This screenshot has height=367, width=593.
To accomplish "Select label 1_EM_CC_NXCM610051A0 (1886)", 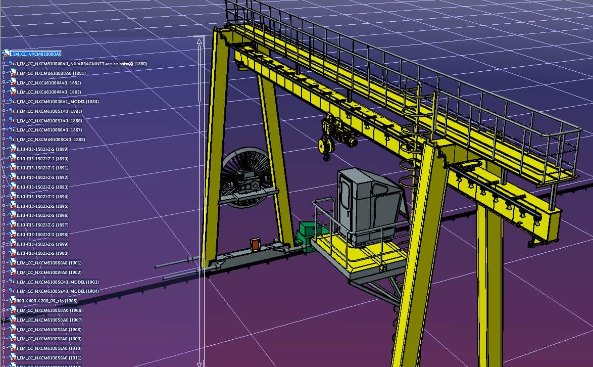I will point(49,121).
